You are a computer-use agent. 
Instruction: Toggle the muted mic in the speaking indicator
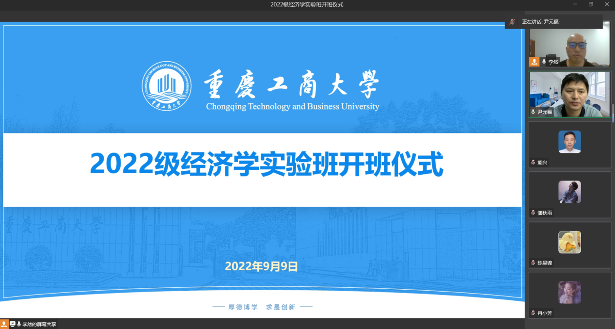[x=512, y=22]
